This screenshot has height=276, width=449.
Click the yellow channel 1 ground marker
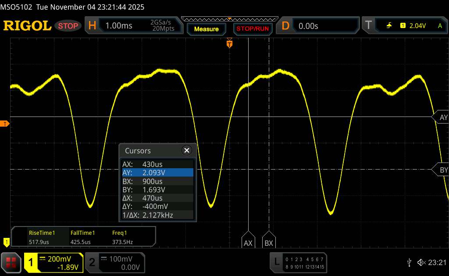click(x=6, y=241)
